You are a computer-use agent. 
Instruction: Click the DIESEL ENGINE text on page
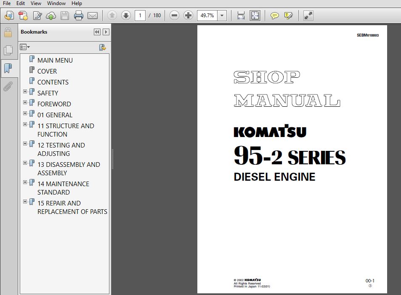[274, 177]
